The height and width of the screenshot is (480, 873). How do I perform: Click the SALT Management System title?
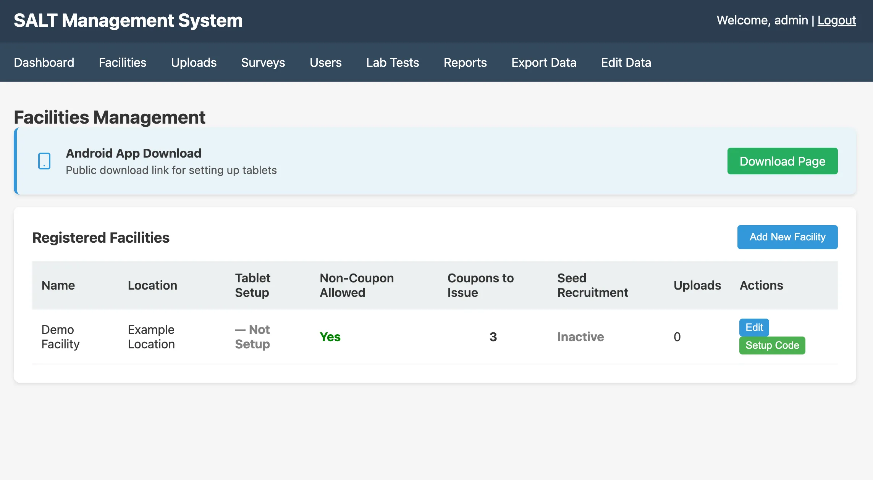click(128, 20)
